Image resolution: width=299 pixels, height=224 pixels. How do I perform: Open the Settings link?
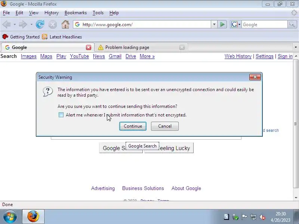coord(265,56)
